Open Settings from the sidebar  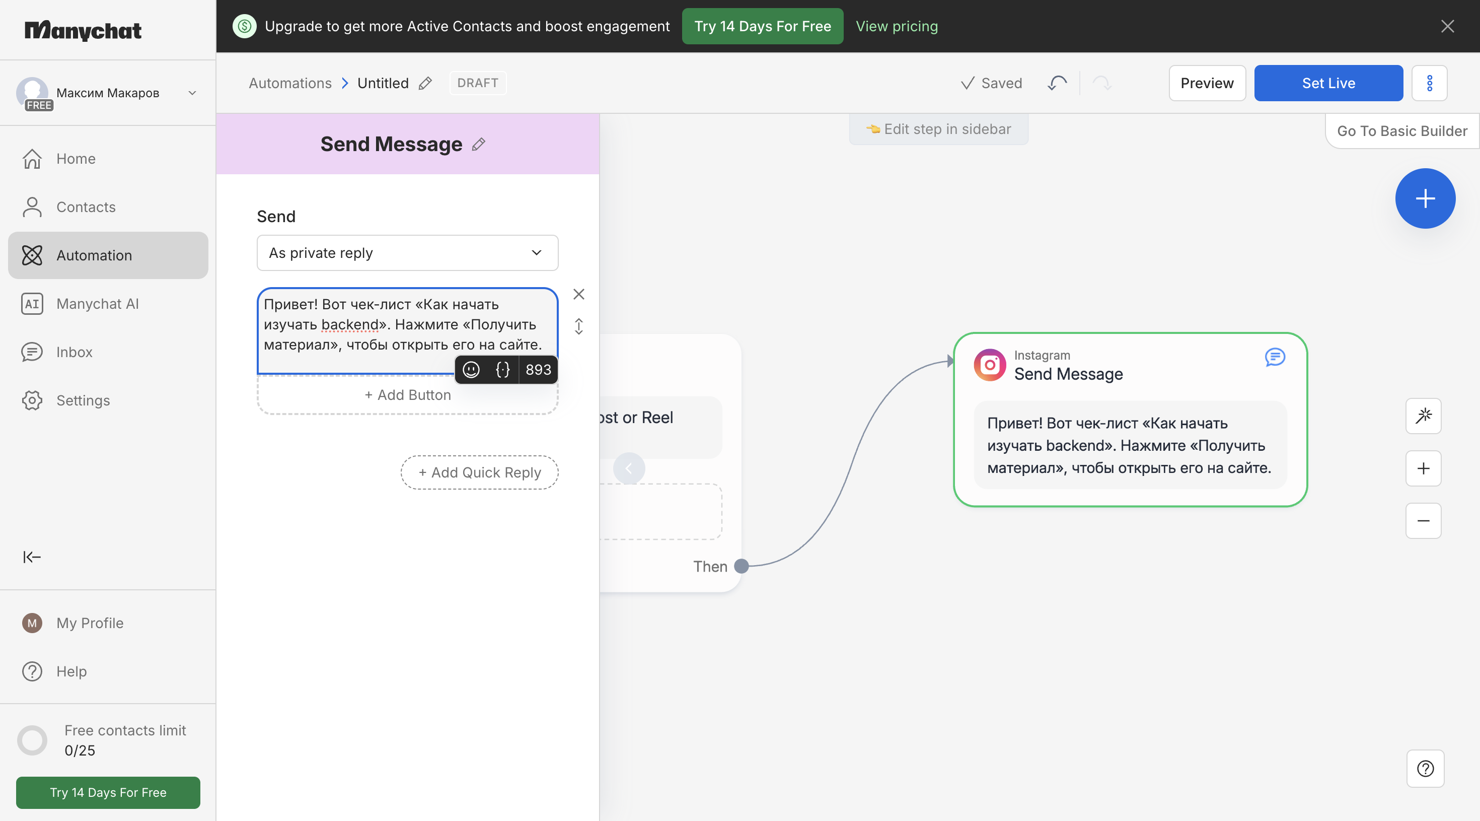click(x=108, y=400)
